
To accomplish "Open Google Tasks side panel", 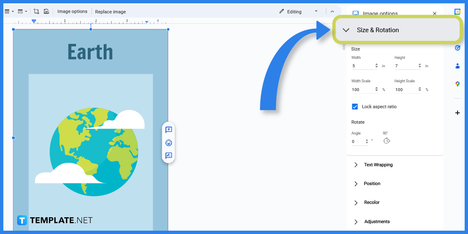I will point(457,48).
